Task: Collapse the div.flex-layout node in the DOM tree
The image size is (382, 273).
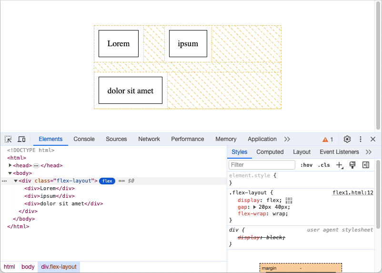Action: pyautogui.click(x=16, y=181)
